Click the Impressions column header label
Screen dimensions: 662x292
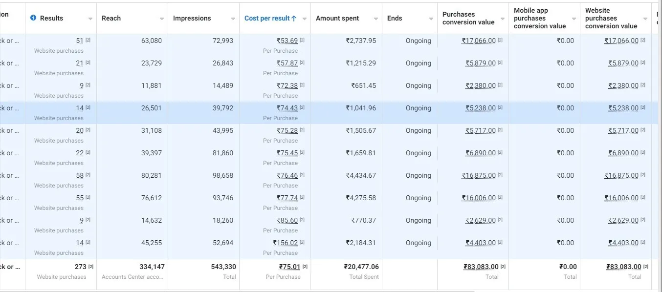point(192,19)
